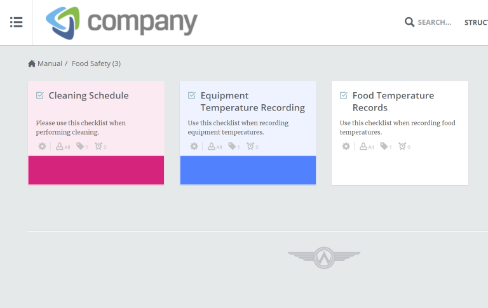Click checkbox icon beside Equipment Temperature Recording
This screenshot has width=488, height=308.
192,95
